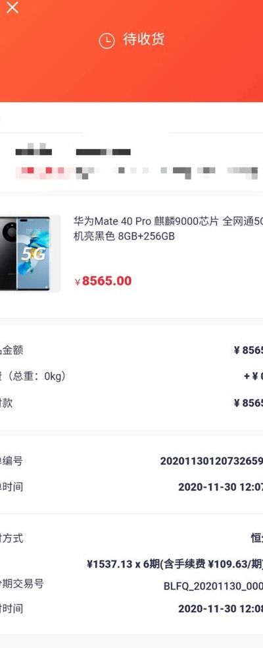The width and height of the screenshot is (263, 648).
Task: Select the blurred phone number
Action: pos(103,152)
